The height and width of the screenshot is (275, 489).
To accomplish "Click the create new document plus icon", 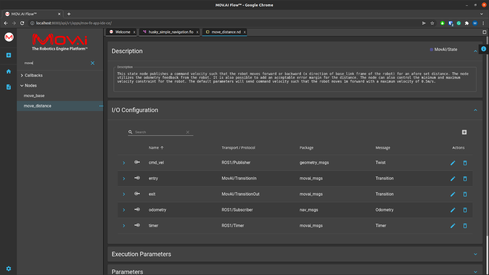I will [x=9, y=55].
